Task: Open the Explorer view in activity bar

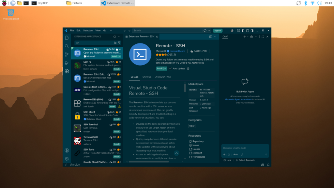Action: point(67,38)
